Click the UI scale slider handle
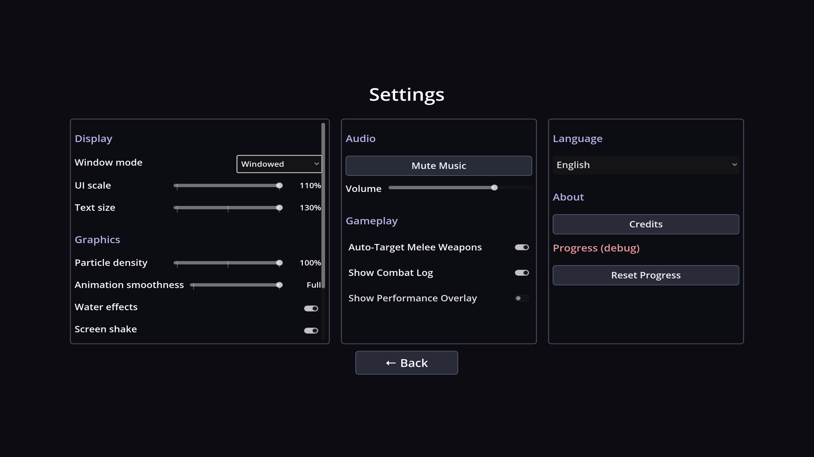 (x=279, y=185)
